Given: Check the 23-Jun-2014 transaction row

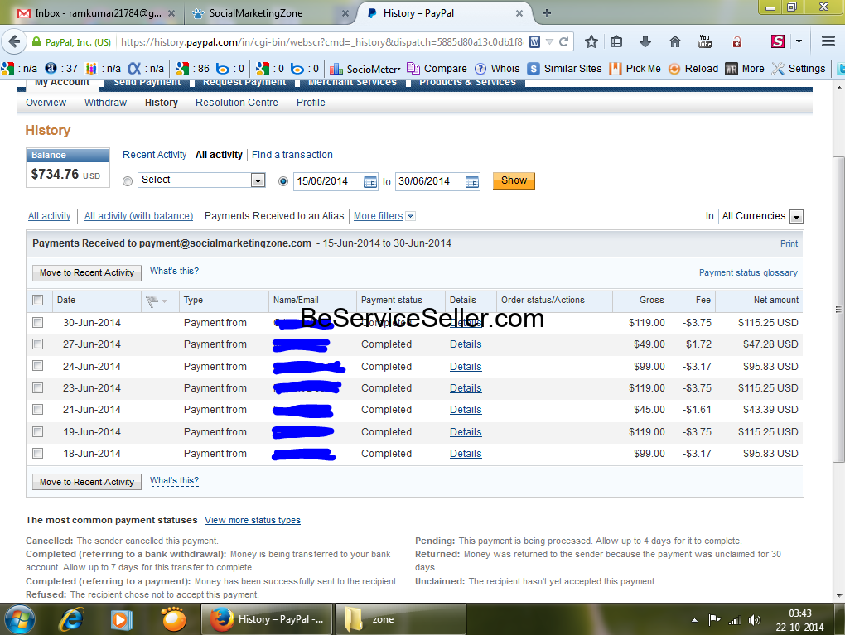Looking at the screenshot, I should [x=38, y=387].
